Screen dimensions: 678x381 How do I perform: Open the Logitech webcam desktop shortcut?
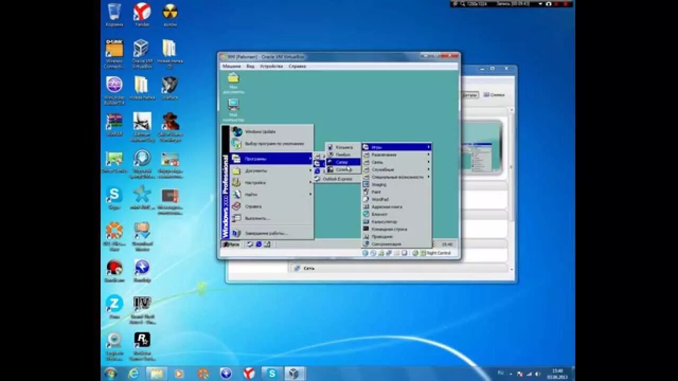click(114, 346)
